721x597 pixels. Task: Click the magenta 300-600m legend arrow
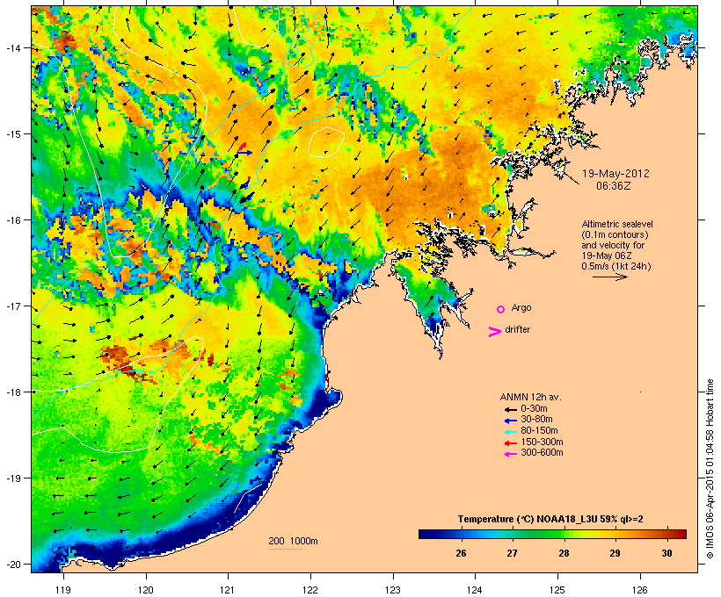coord(510,454)
